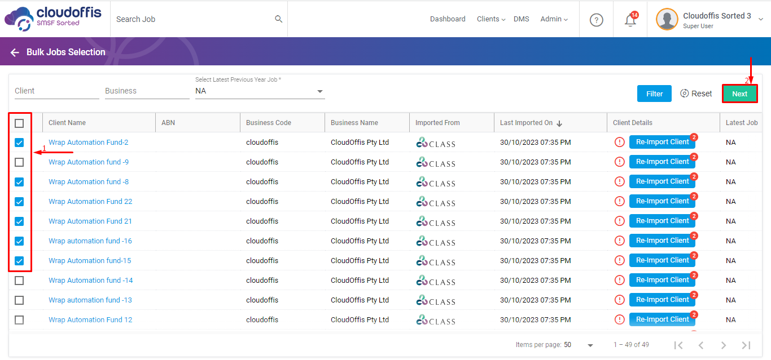Focus the Search Job field
This screenshot has height=360, width=771.
[193, 19]
